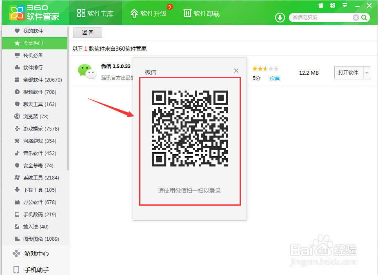The image size is (378, 275).
Task: Click the pencil icon beside 输入法
Action: tap(17, 226)
